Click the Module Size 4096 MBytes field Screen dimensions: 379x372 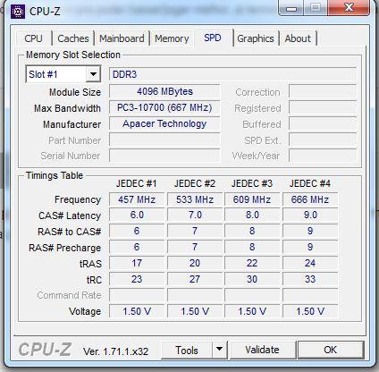164,91
